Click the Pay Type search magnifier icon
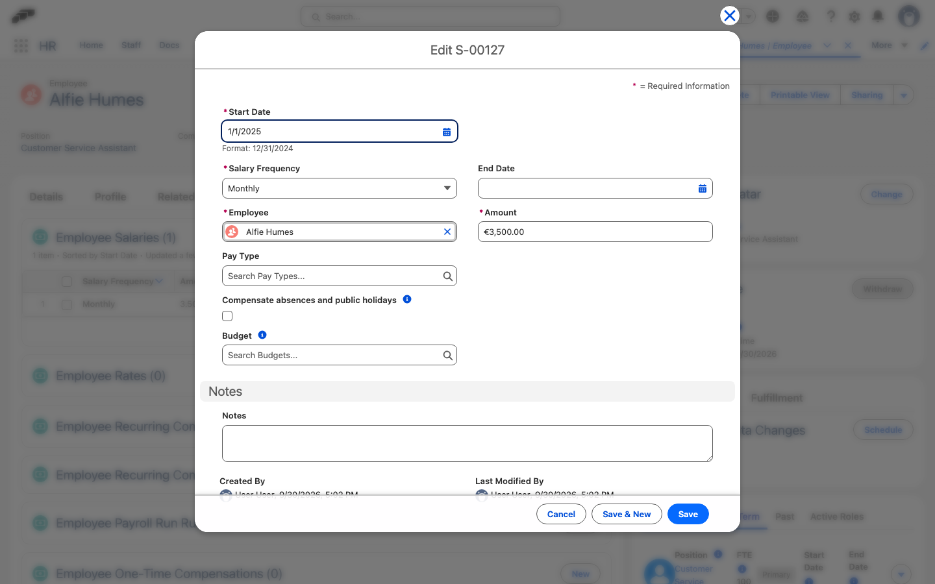Image resolution: width=935 pixels, height=584 pixels. point(448,276)
